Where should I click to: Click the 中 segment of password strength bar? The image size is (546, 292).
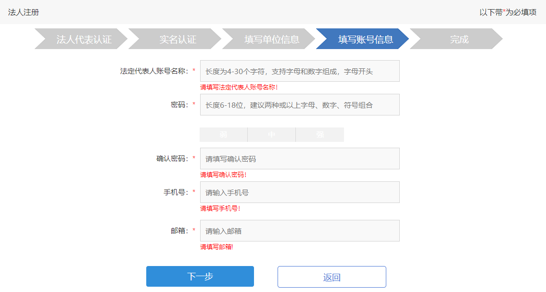[271, 134]
